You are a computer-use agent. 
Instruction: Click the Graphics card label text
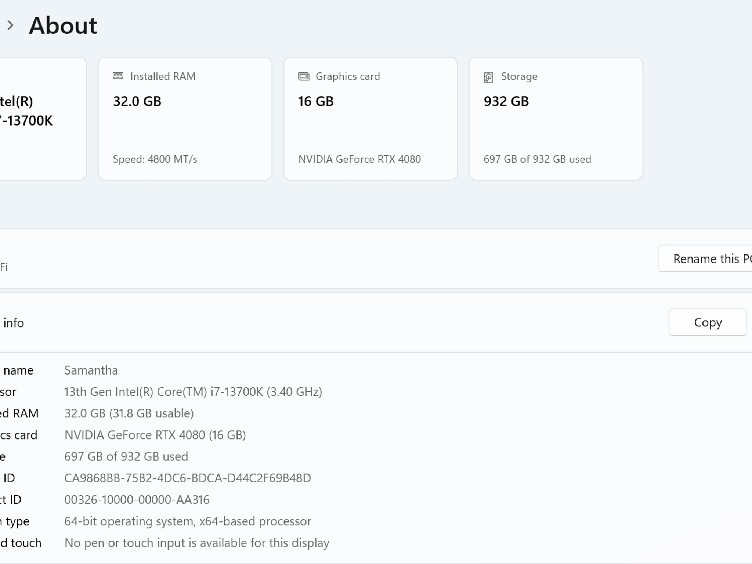click(x=348, y=76)
